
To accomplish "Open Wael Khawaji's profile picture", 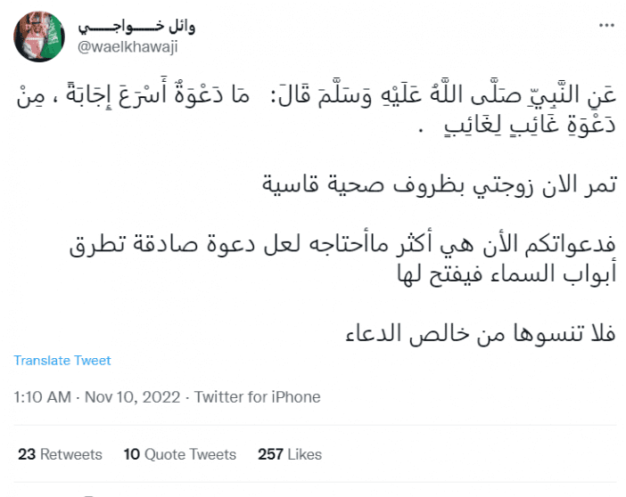I will coord(38,37).
